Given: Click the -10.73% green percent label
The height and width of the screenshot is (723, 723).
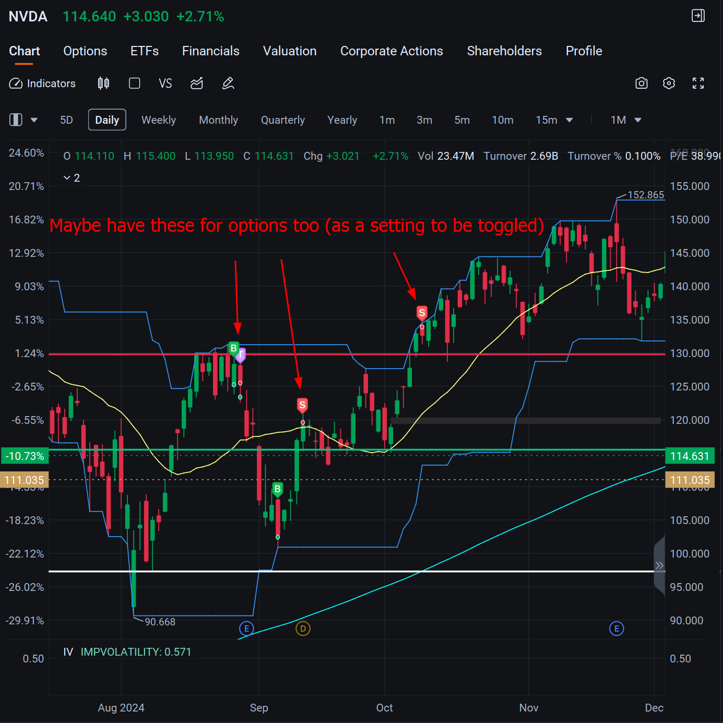Looking at the screenshot, I should point(25,456).
